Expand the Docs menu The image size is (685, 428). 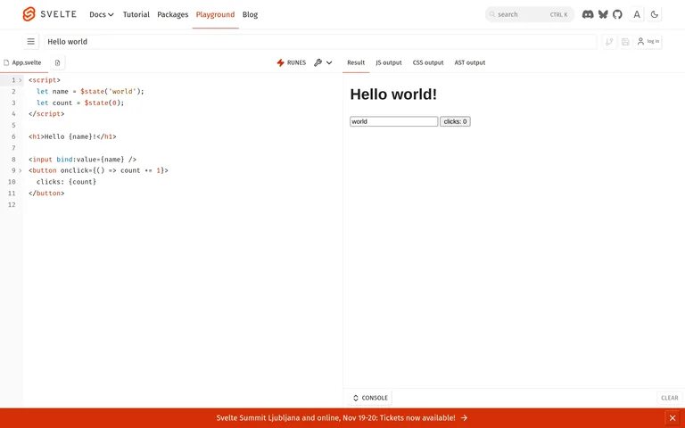(x=102, y=14)
